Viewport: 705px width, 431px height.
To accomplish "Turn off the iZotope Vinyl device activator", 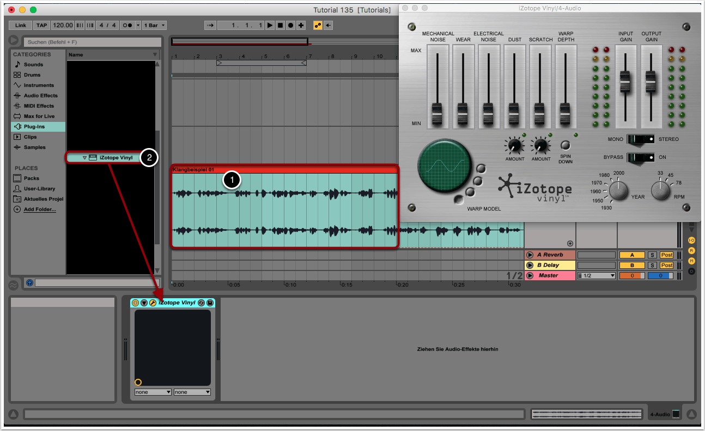I will pyautogui.click(x=135, y=303).
